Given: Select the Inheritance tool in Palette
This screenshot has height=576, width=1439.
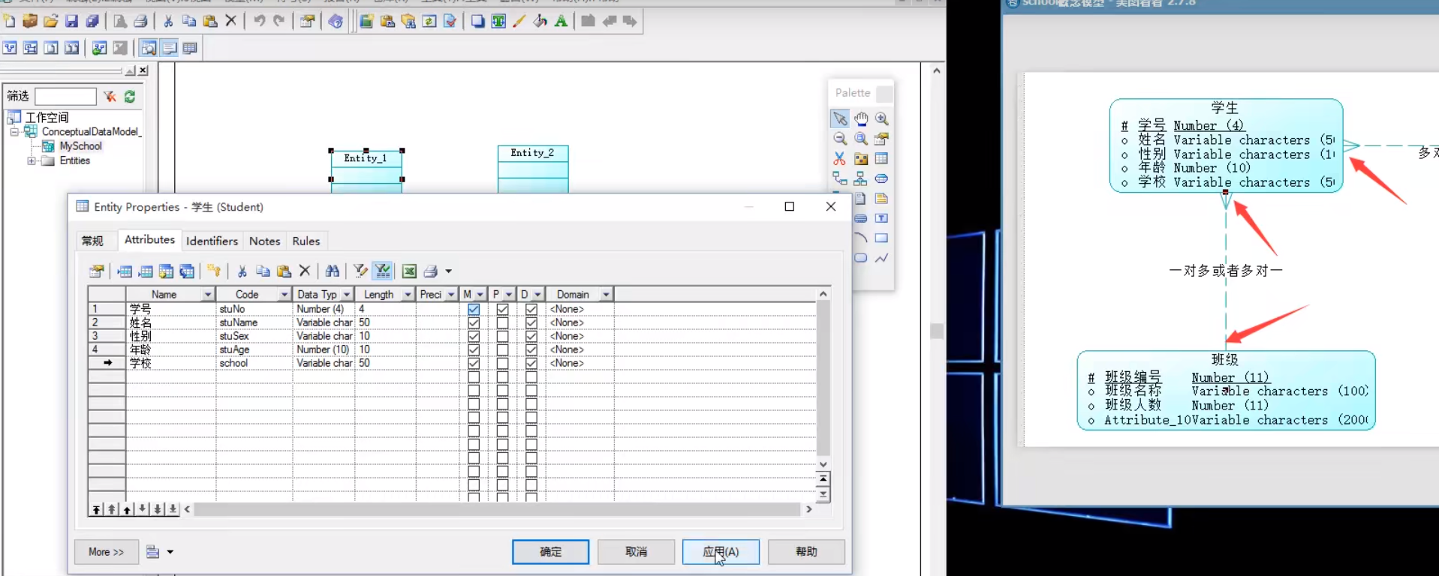Looking at the screenshot, I should point(860,178).
